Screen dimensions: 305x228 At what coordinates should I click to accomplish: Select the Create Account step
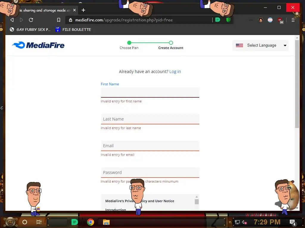[x=171, y=45]
